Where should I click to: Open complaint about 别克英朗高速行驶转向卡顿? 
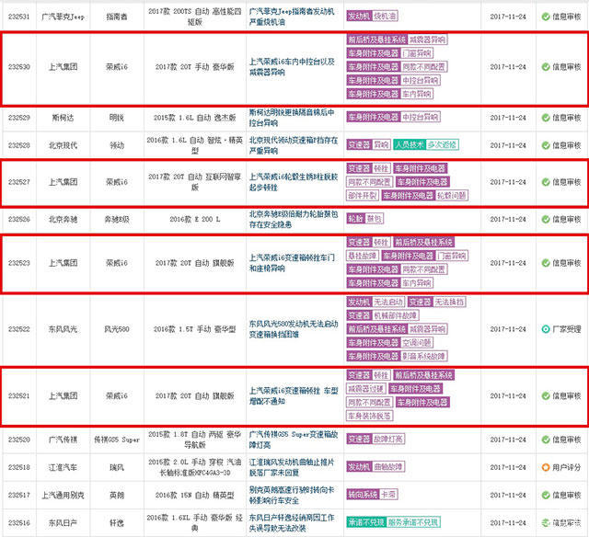coord(292,495)
